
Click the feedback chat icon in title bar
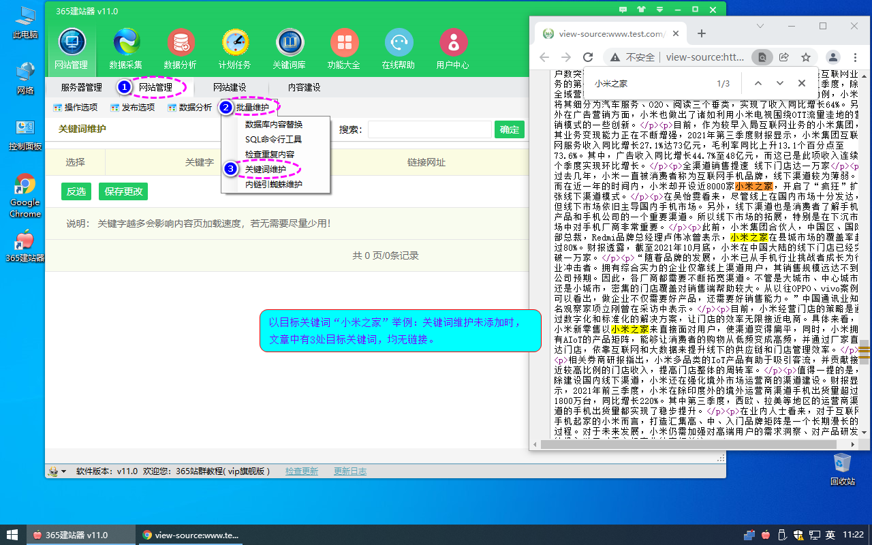pos(623,10)
